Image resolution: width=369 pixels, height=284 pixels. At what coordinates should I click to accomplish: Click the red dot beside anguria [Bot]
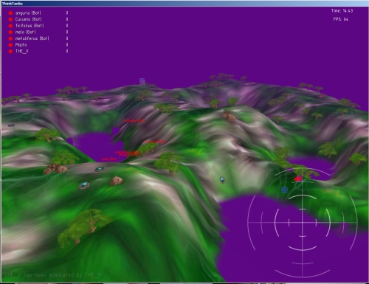point(10,13)
